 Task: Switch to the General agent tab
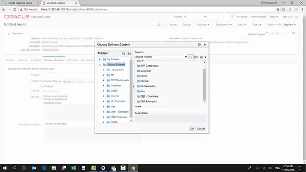pyautogui.click(x=10, y=60)
